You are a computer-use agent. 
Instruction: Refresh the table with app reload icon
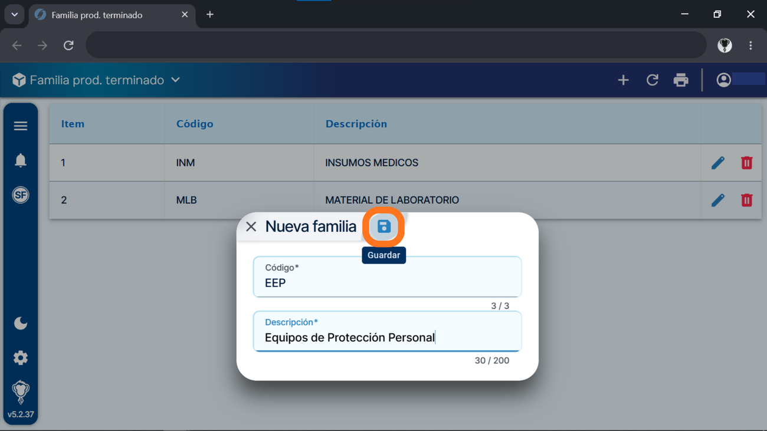(653, 80)
